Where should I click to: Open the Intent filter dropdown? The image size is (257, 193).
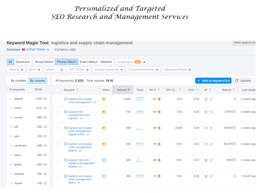[54, 69]
